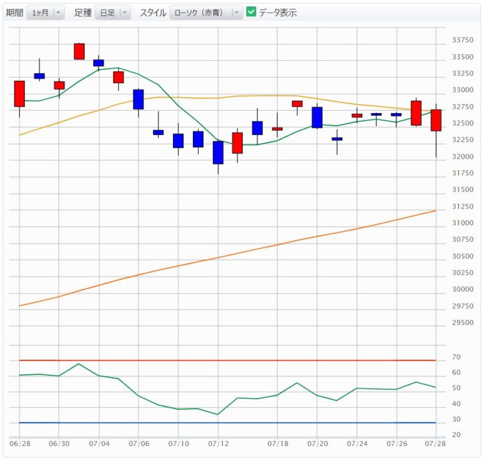This screenshot has width=487, height=463.
Task: Click the 07/10 date axis label
Action: [178, 444]
